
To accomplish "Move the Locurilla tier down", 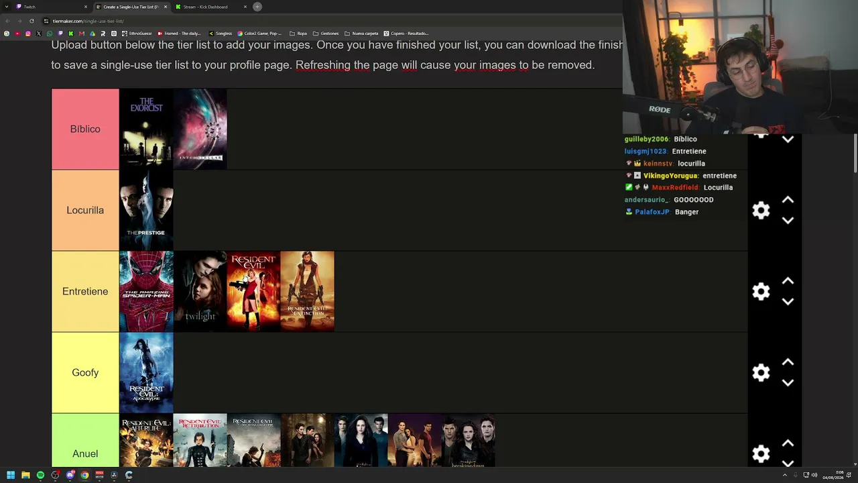I will point(788,220).
